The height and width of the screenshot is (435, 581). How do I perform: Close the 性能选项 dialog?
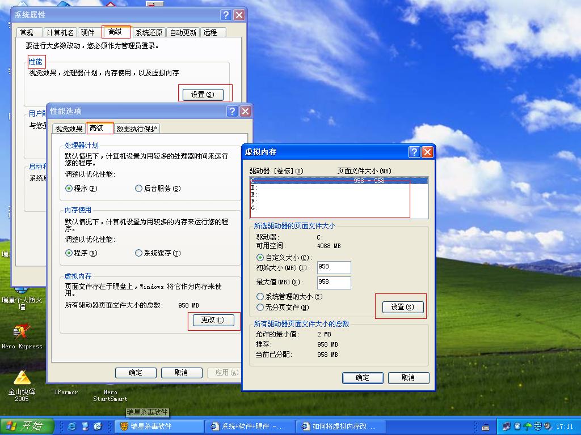[245, 112]
